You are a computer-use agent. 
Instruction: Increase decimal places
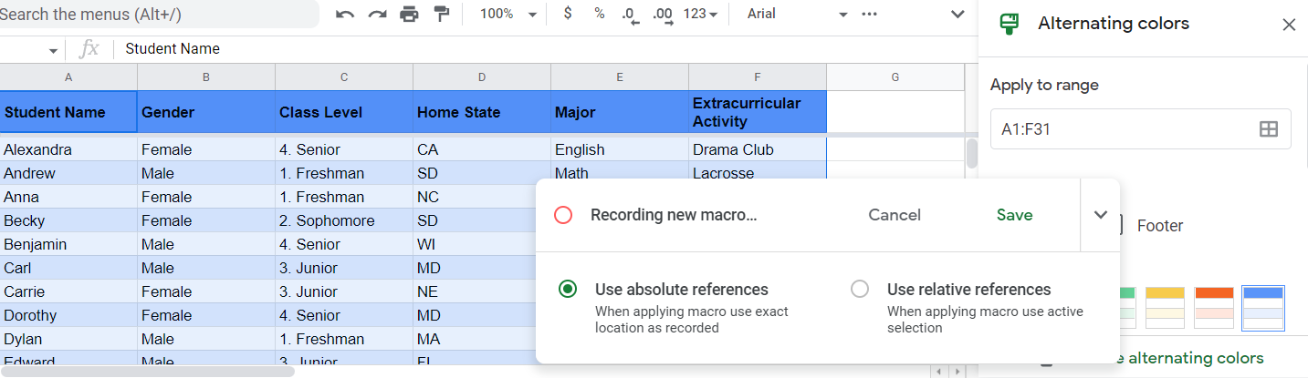point(663,14)
